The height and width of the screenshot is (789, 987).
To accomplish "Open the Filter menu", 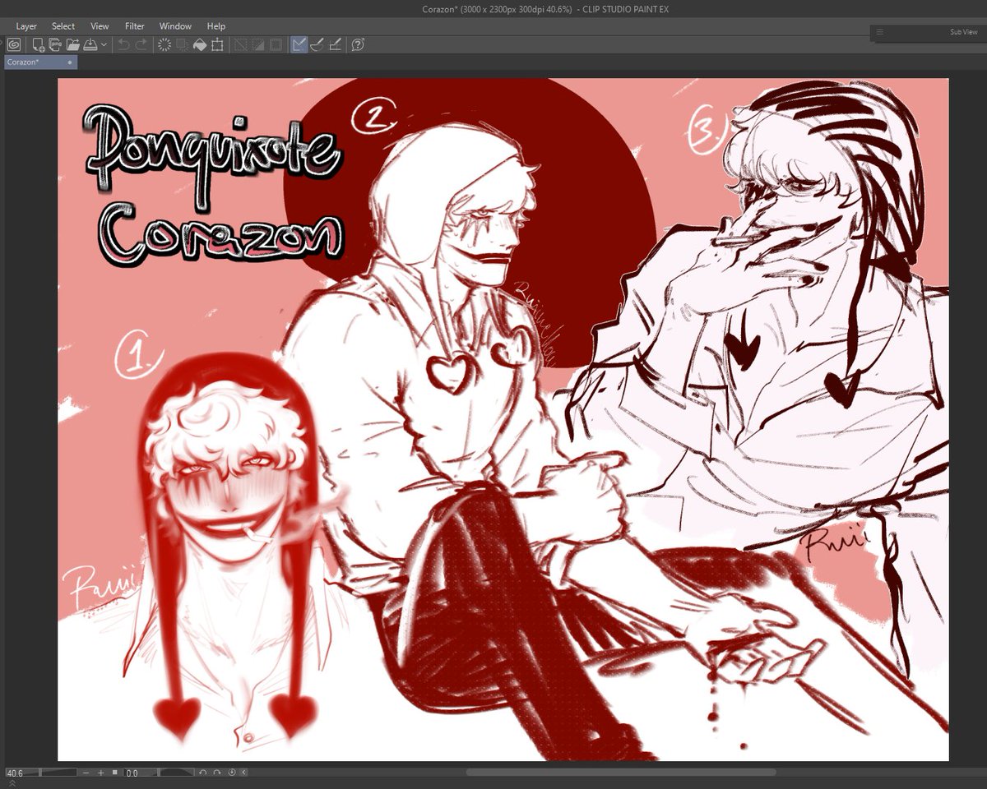I will click(x=135, y=26).
